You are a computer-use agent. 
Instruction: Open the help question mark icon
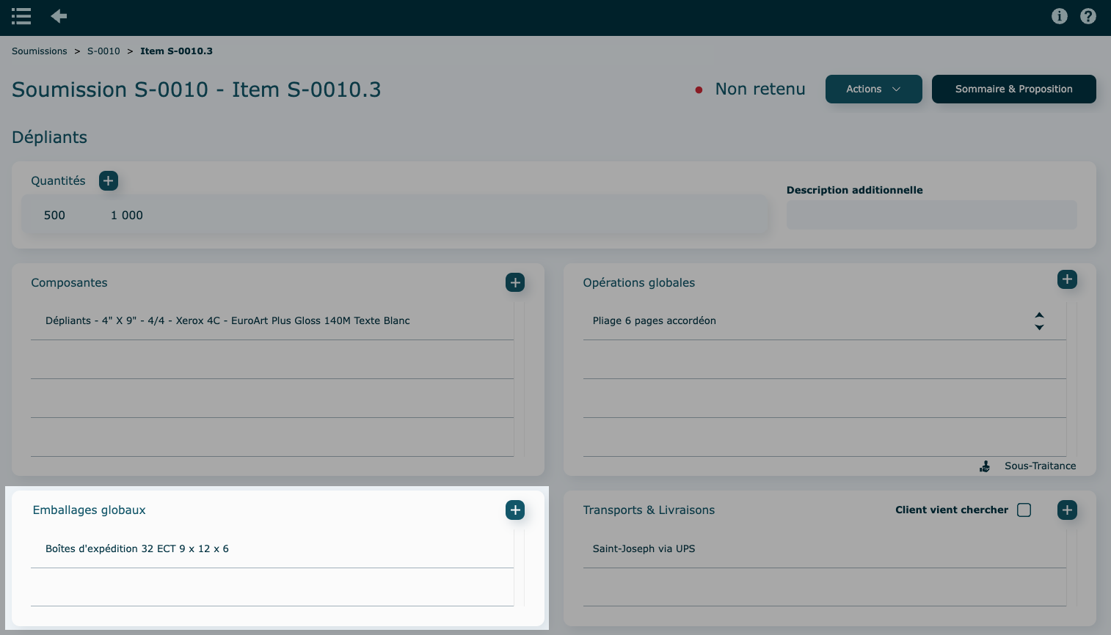pyautogui.click(x=1088, y=16)
